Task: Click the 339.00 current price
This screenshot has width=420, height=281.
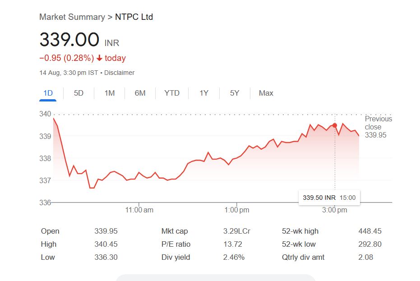Action: click(69, 40)
